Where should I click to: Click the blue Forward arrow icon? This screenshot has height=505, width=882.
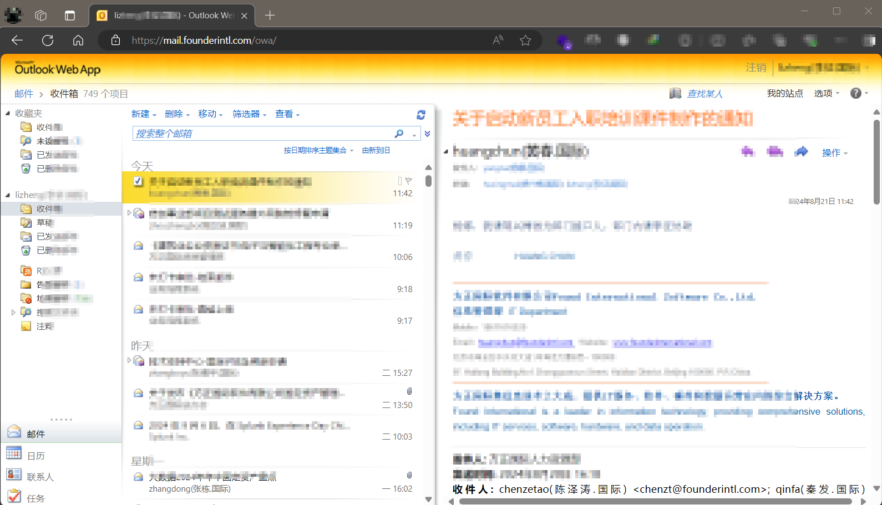click(x=801, y=151)
